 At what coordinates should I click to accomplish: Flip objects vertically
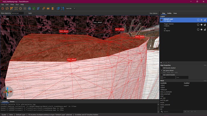[x=52, y=9]
